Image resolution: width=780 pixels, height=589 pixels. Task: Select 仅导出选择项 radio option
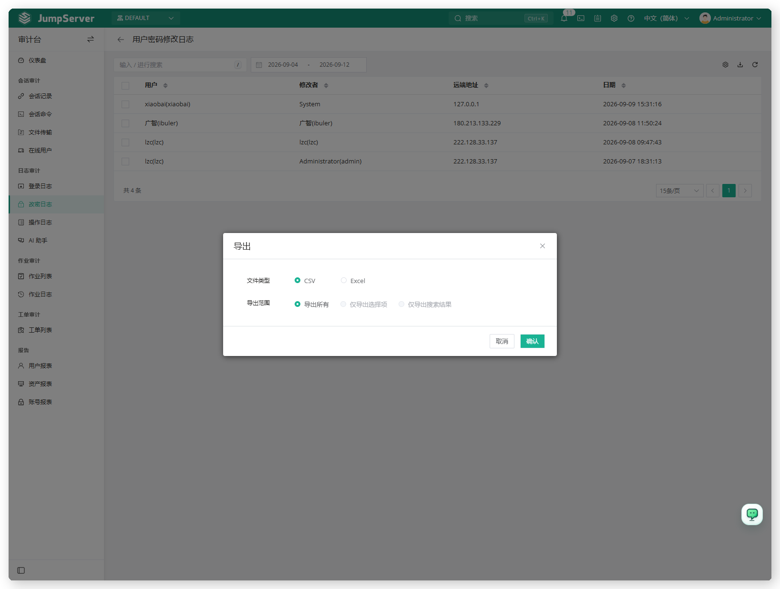(343, 304)
